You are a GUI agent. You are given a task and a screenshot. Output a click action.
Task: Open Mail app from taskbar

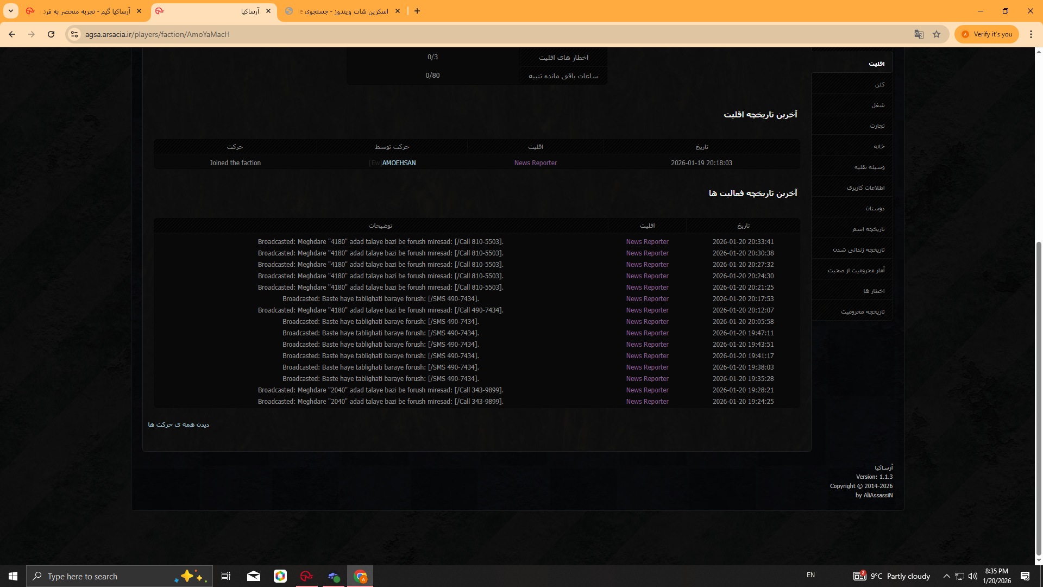pyautogui.click(x=253, y=576)
